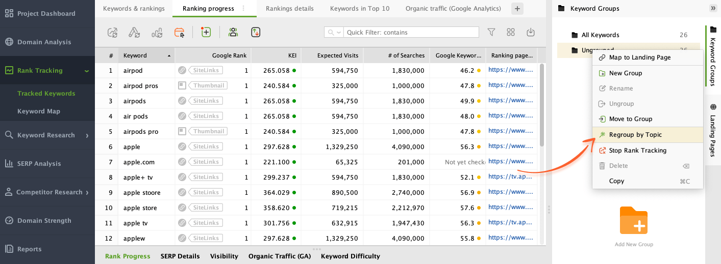The image size is (721, 264).
Task: Click the Add New Group folder icon
Action: (x=634, y=221)
